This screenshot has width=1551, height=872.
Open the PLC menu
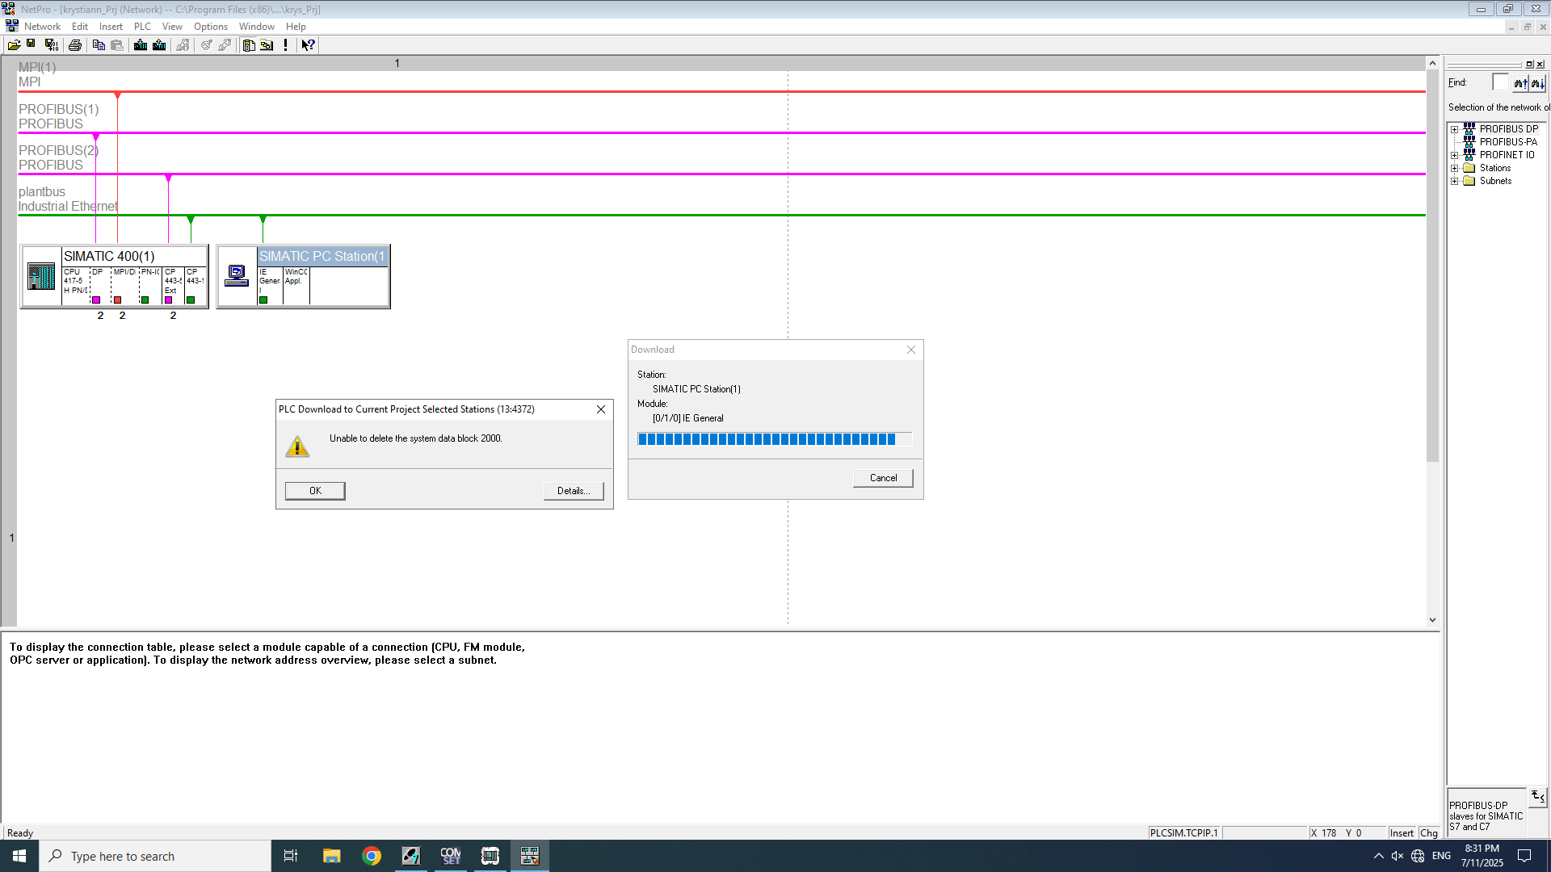coord(142,27)
